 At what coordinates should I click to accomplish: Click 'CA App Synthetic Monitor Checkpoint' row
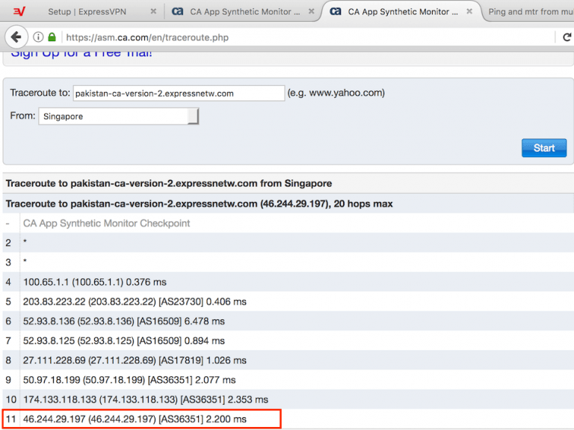[x=288, y=223]
